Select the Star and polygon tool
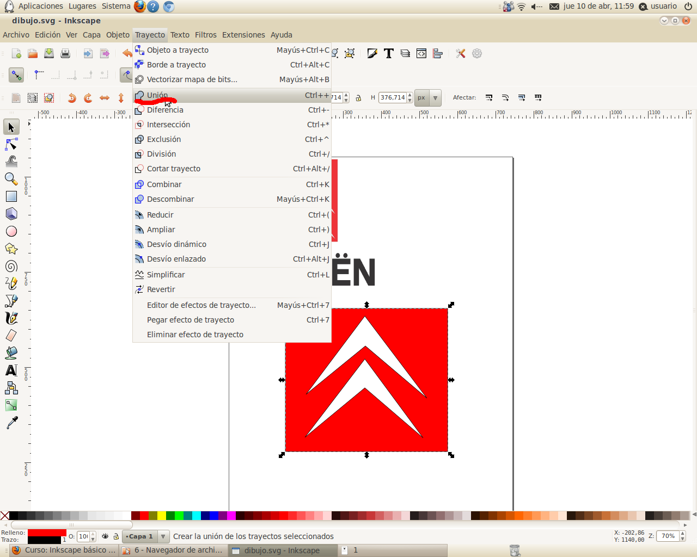Image resolution: width=697 pixels, height=557 pixels. [11, 249]
